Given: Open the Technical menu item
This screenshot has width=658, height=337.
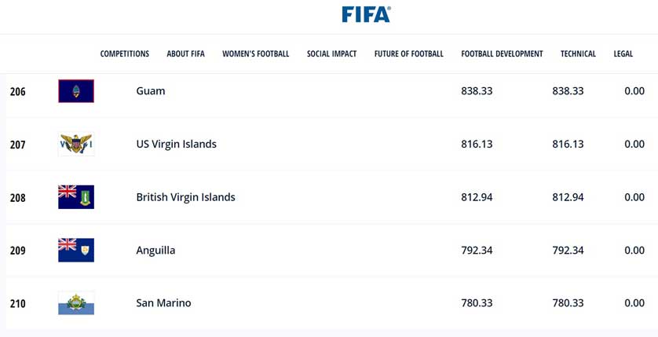Looking at the screenshot, I should tap(578, 54).
